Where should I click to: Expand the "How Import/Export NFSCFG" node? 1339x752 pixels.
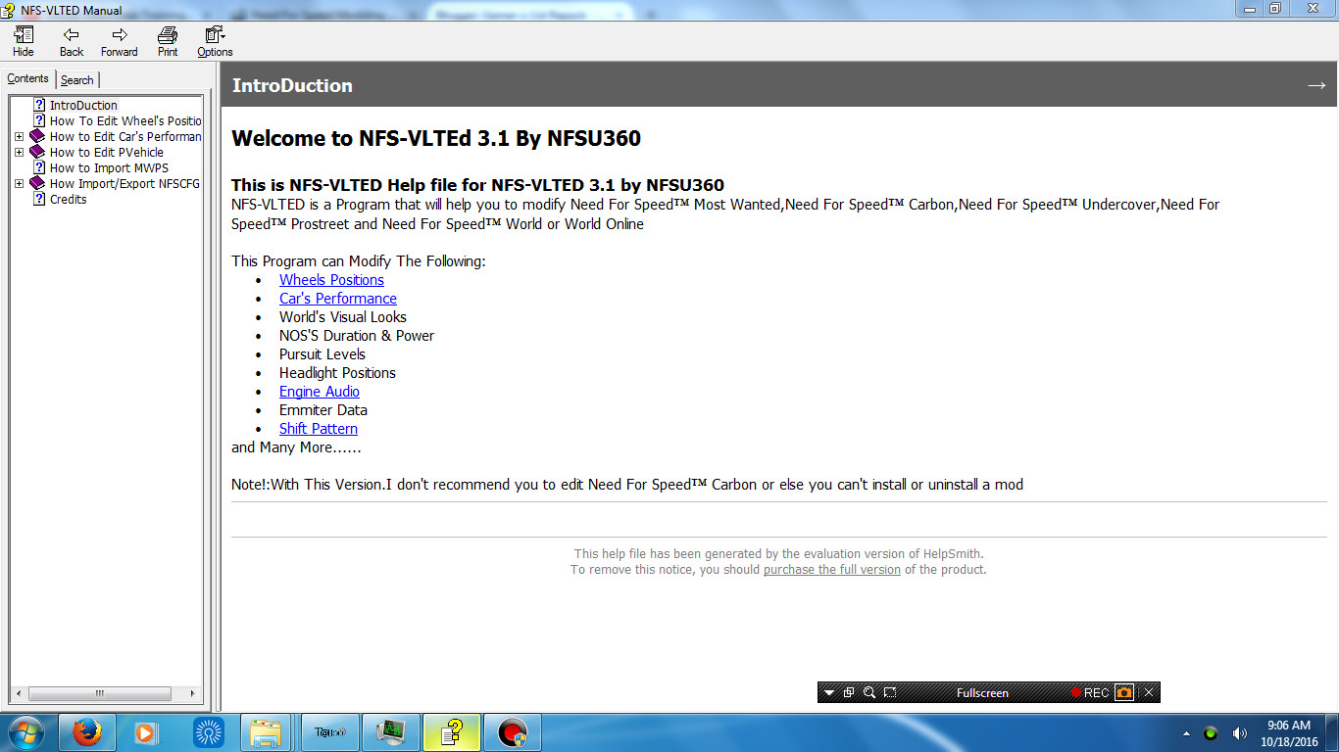pyautogui.click(x=19, y=183)
